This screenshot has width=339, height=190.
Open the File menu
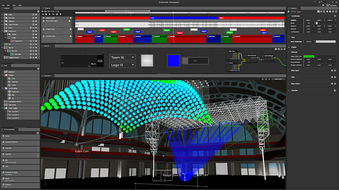[x=3, y=5]
